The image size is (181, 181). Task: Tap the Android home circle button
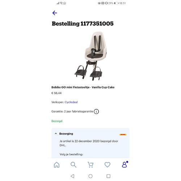point(90,176)
